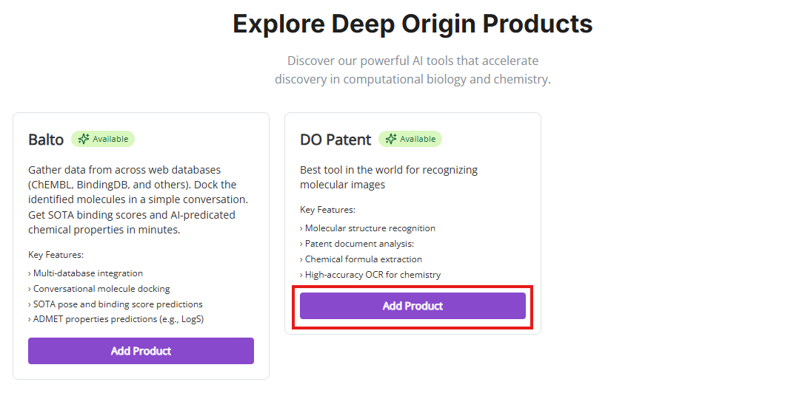Click the Balto description paragraph
Screen dimensions: 805x393
pos(138,199)
